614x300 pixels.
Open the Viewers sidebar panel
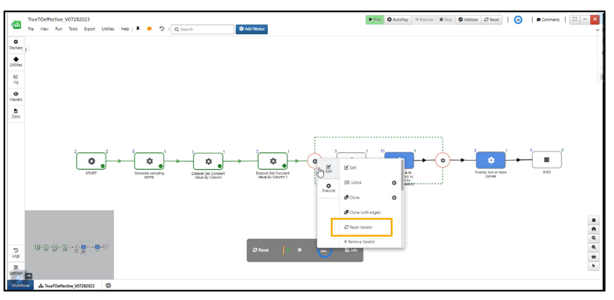pos(16,96)
